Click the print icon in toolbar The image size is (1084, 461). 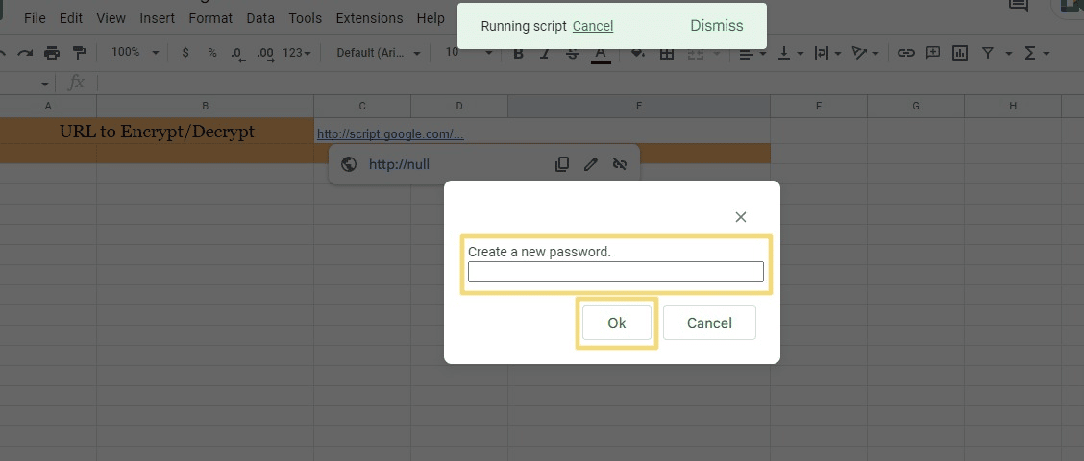[x=51, y=53]
